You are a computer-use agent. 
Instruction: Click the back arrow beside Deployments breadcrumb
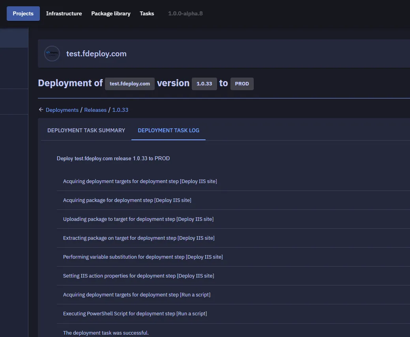point(41,109)
